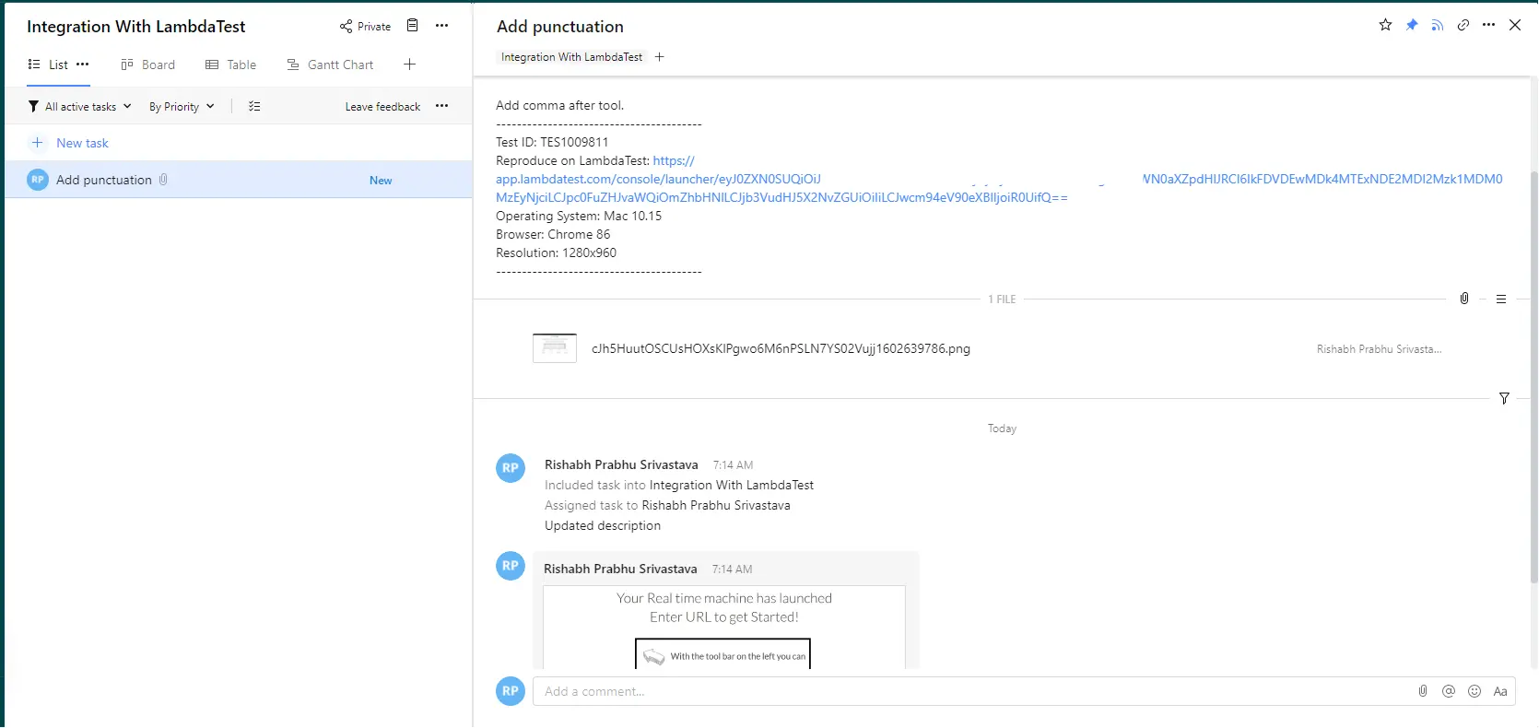Open emoji picker in comment box
Image resolution: width=1539 pixels, height=728 pixels.
(x=1474, y=691)
